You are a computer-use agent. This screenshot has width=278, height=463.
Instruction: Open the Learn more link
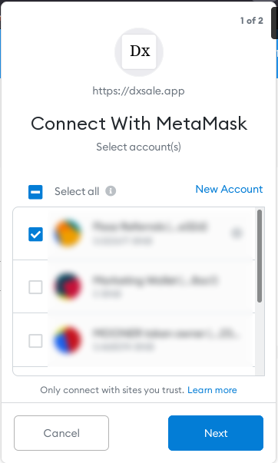[x=212, y=390]
